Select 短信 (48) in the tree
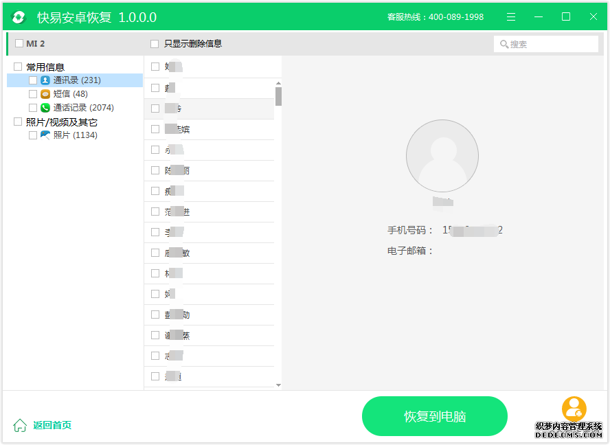This screenshot has height=445, width=610. [x=70, y=94]
